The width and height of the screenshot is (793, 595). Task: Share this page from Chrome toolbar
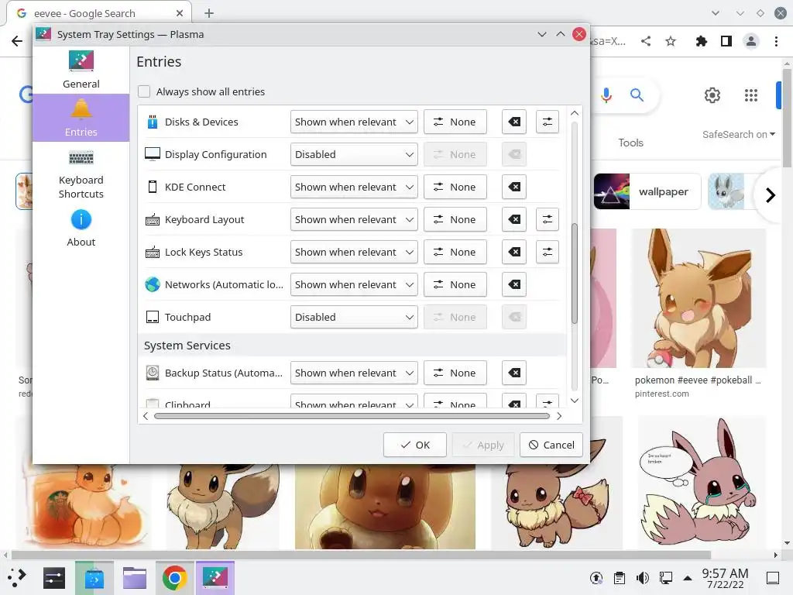[x=646, y=41]
